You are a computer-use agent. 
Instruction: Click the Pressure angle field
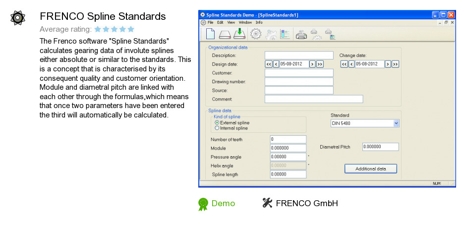pyautogui.click(x=288, y=157)
